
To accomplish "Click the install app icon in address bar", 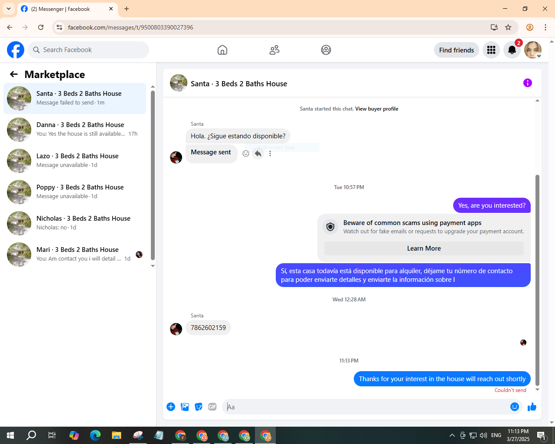I will (494, 27).
